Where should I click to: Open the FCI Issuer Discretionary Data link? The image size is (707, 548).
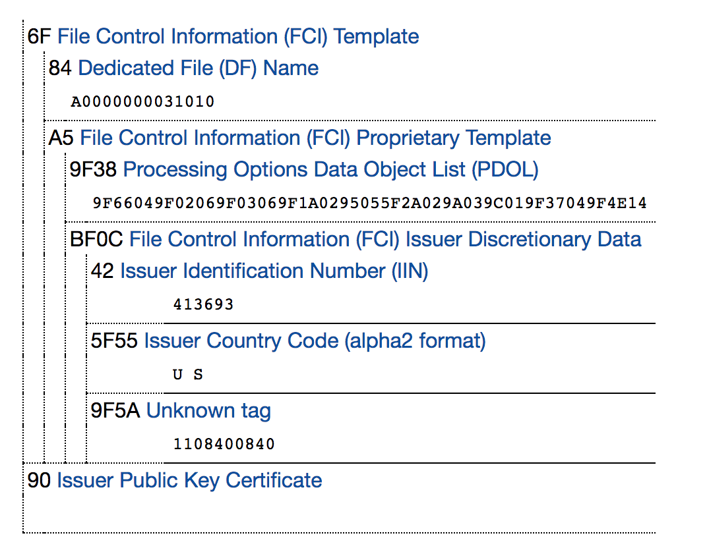[385, 239]
